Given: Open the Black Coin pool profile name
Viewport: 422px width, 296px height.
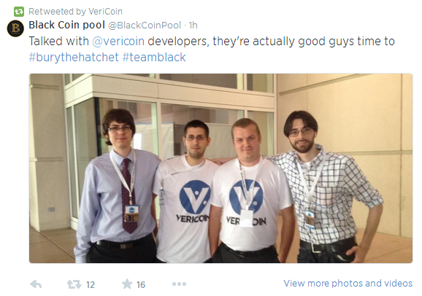Looking at the screenshot, I should pos(66,25).
